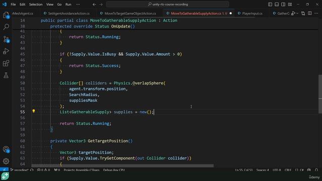Toggle the Secondary Side Bar layout button
The width and height of the screenshot is (322, 181).
click(283, 5)
